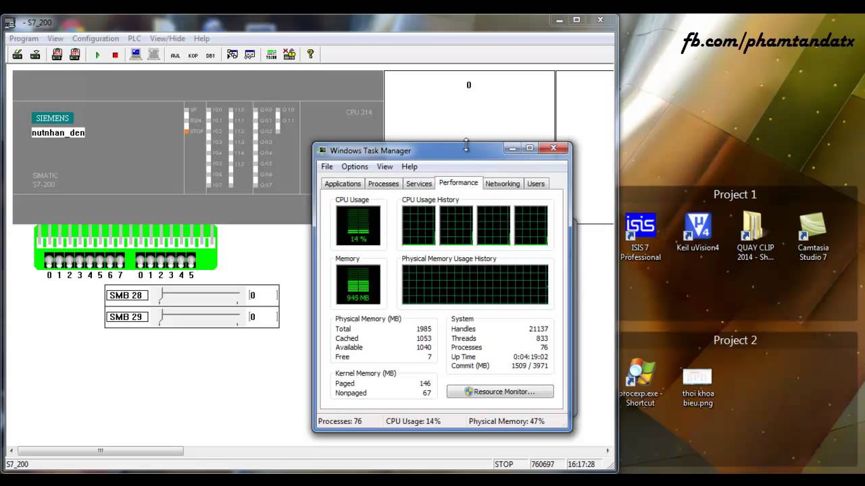Toggle switch 4 in the right six-switch bank

coord(181,261)
